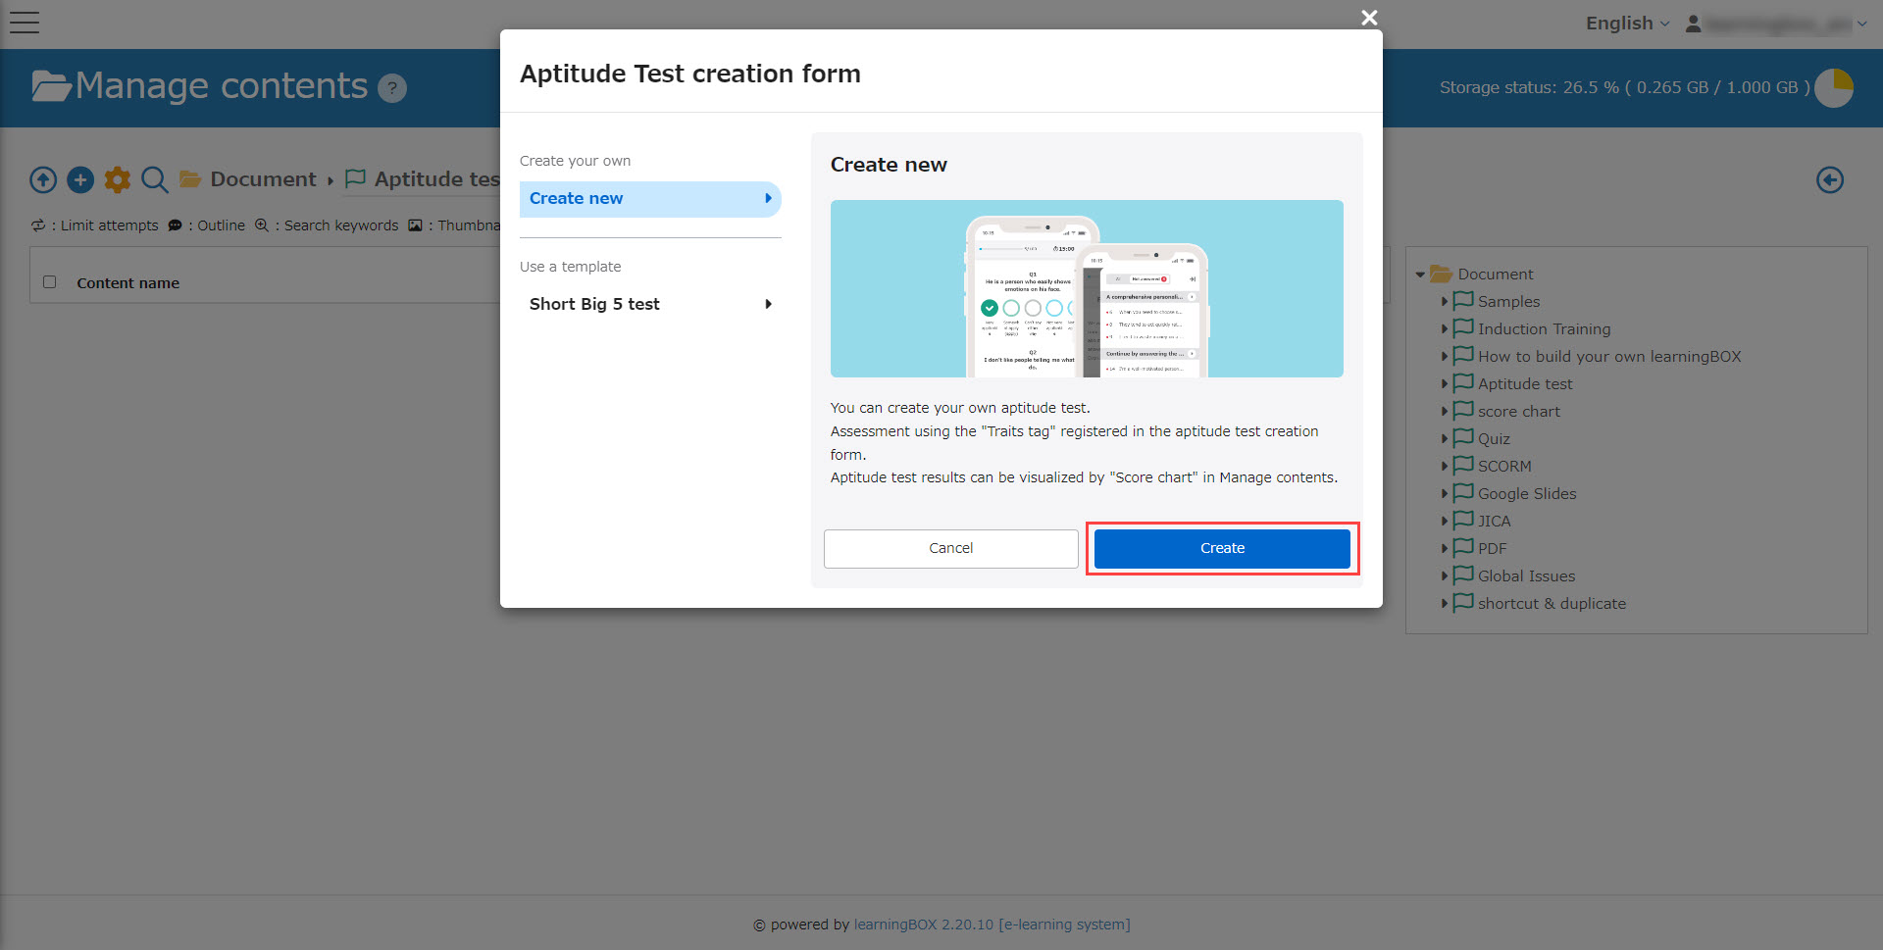Click the Manage contents help icon
Viewport: 1883px width, 950px height.
coord(392,88)
